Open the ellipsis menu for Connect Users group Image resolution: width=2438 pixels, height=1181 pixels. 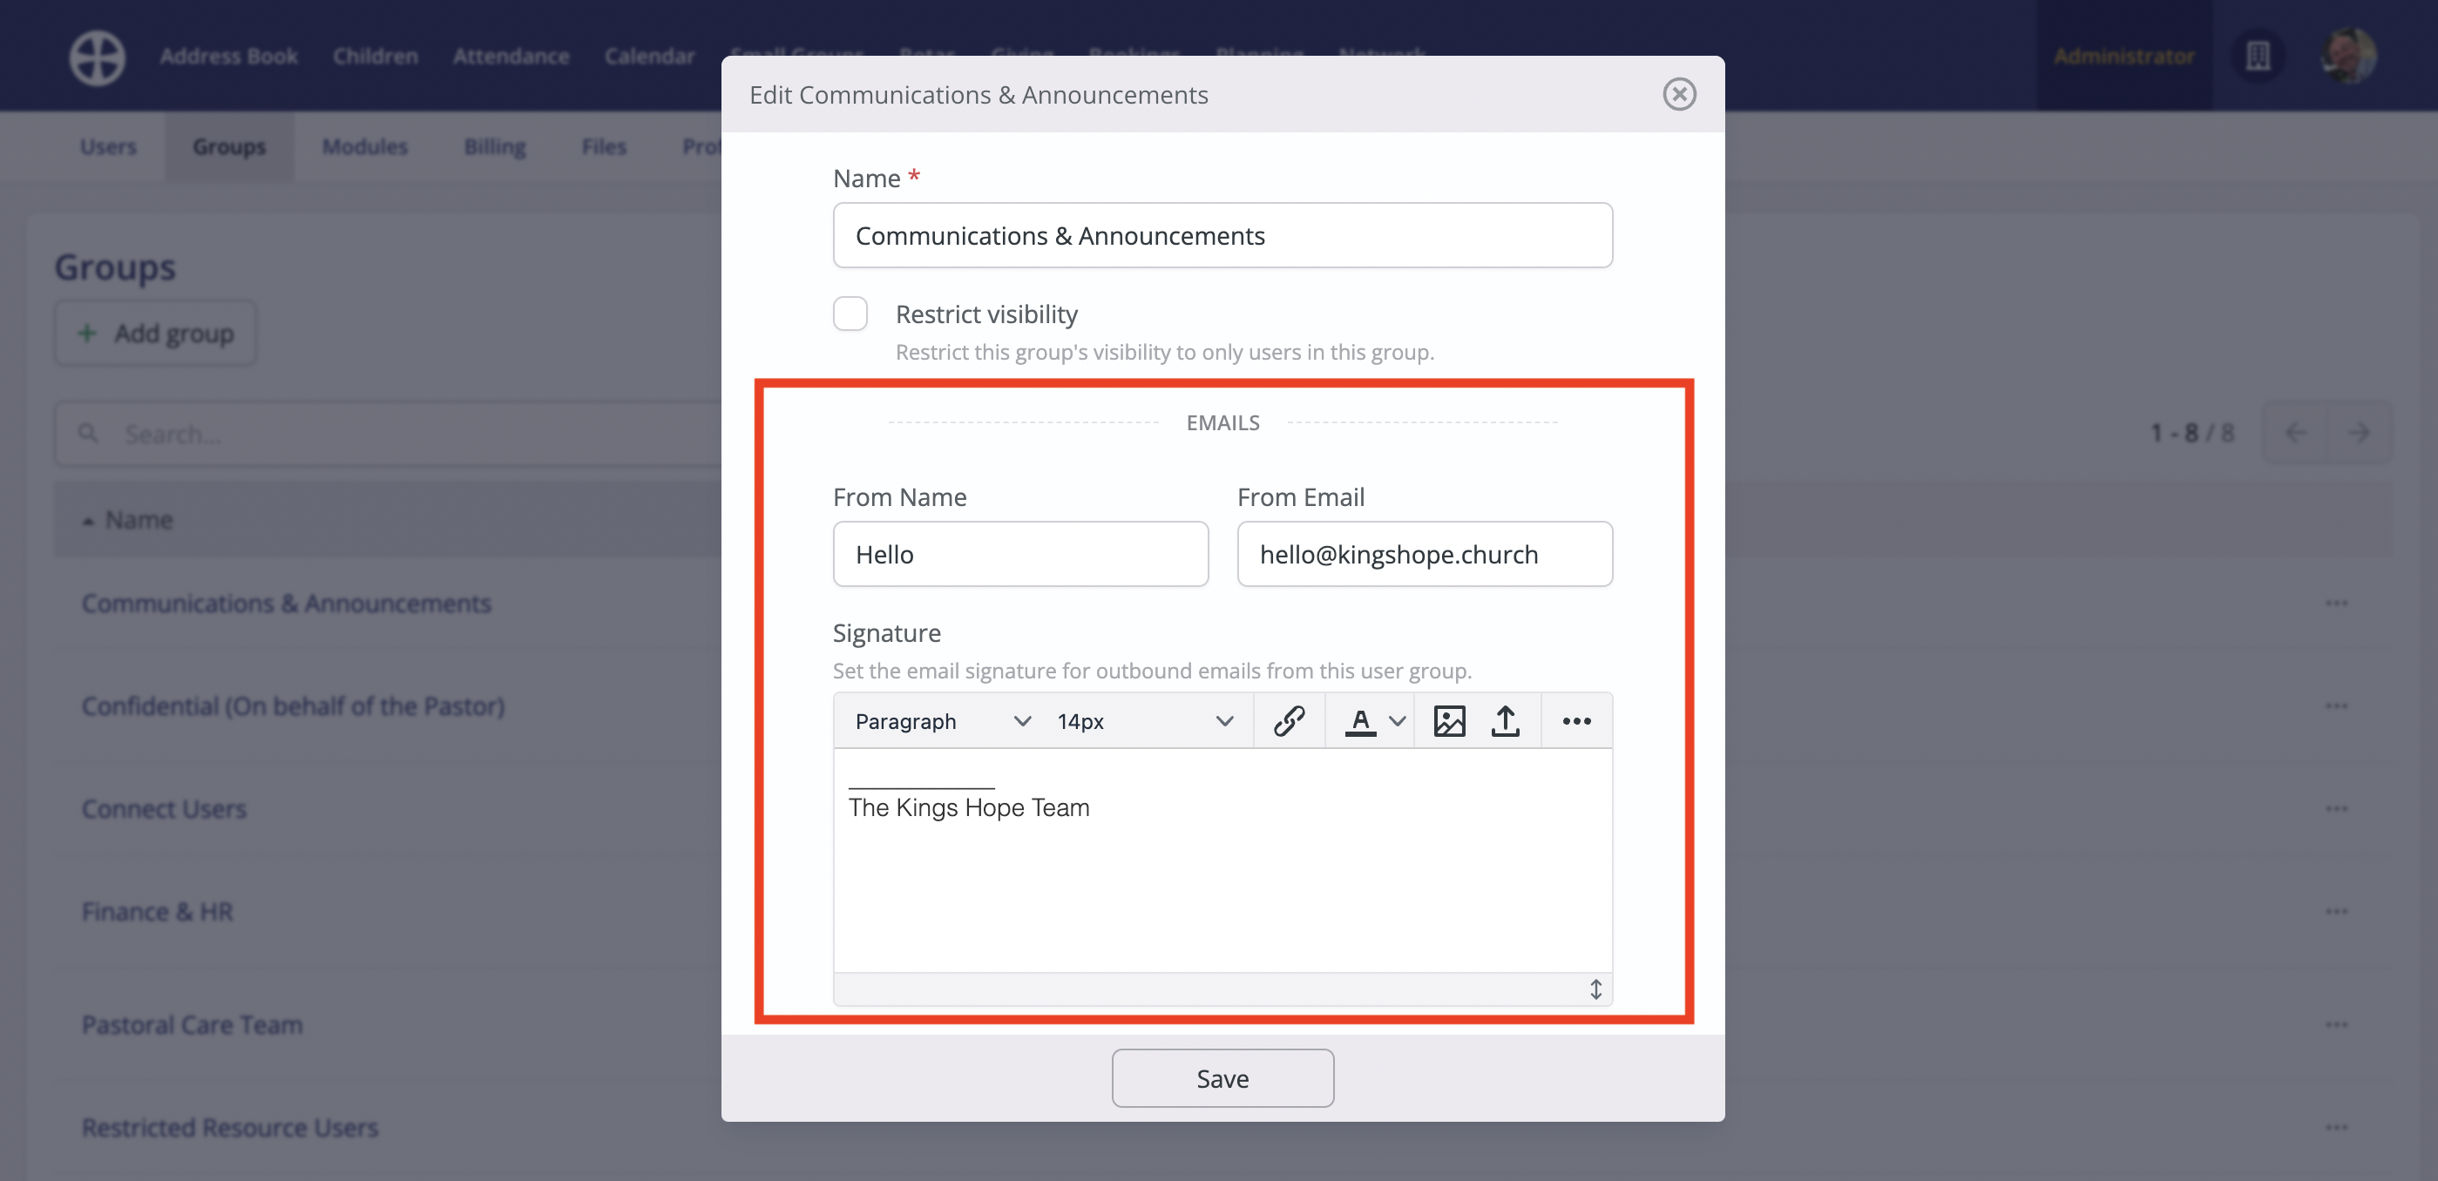click(x=2337, y=808)
